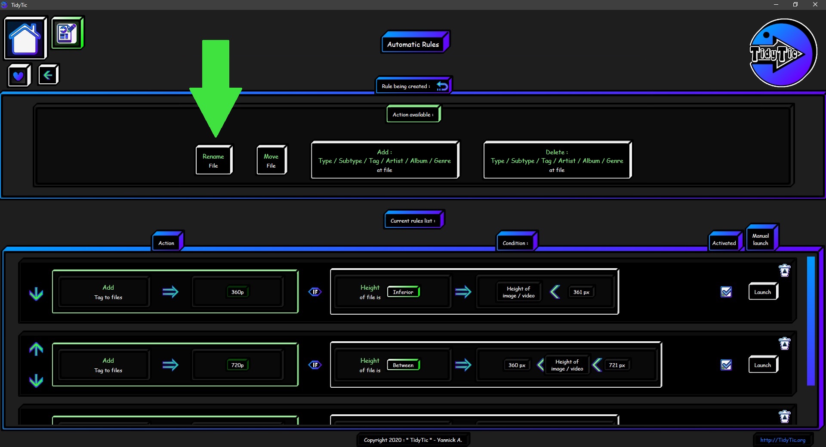This screenshot has height=447, width=826.
Task: Delete the 360p rule with trash icon
Action: [784, 271]
